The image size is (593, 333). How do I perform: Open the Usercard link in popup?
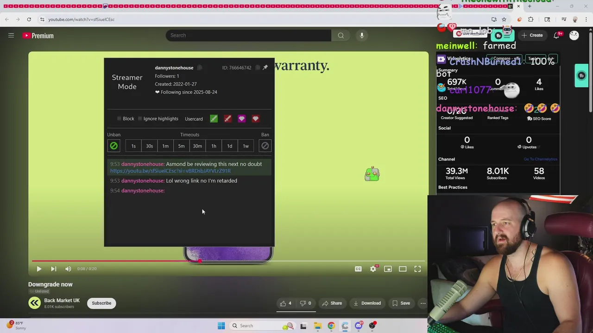coord(194,119)
